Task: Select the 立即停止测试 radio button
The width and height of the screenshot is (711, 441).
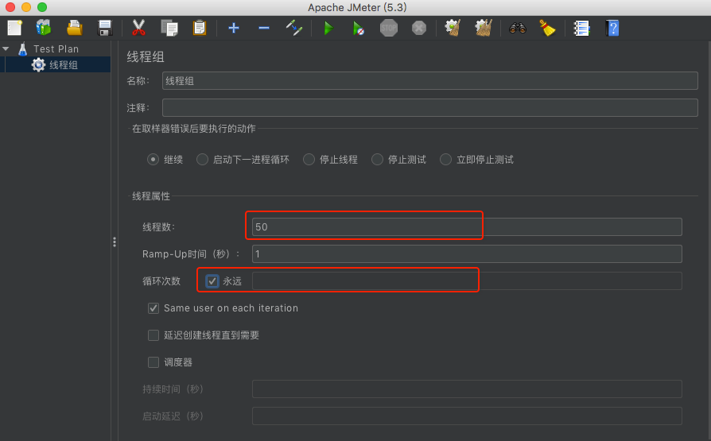Action: coord(445,160)
